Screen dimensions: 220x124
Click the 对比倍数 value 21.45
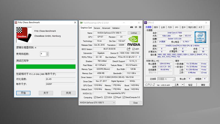point(61,79)
